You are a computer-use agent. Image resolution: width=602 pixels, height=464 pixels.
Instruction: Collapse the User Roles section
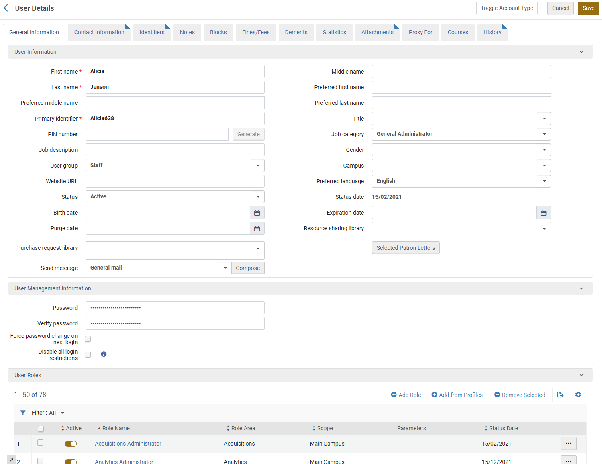(x=581, y=375)
